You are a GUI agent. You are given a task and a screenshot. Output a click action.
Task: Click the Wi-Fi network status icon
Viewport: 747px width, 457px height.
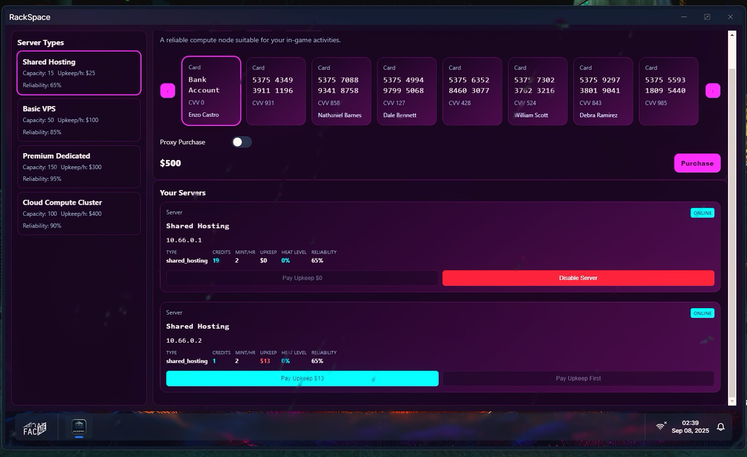tap(660, 426)
